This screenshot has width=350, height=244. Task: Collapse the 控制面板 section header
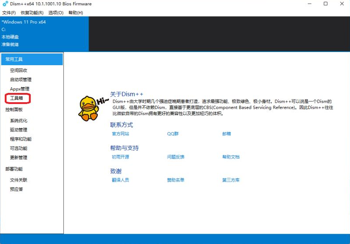coord(14,109)
